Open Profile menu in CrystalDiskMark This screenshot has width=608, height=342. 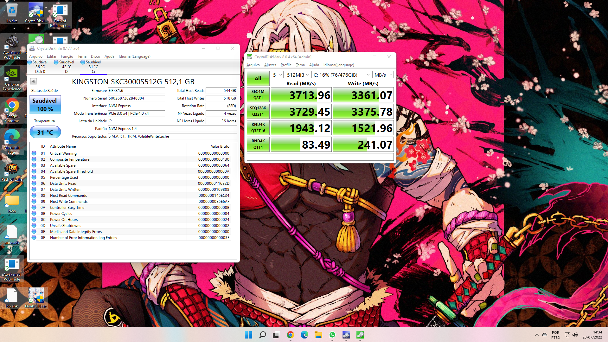pos(286,65)
